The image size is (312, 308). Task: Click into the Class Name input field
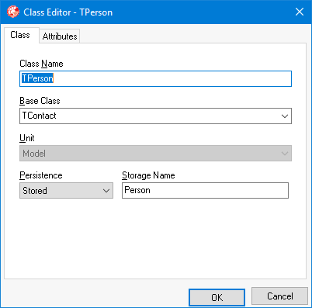pos(155,78)
